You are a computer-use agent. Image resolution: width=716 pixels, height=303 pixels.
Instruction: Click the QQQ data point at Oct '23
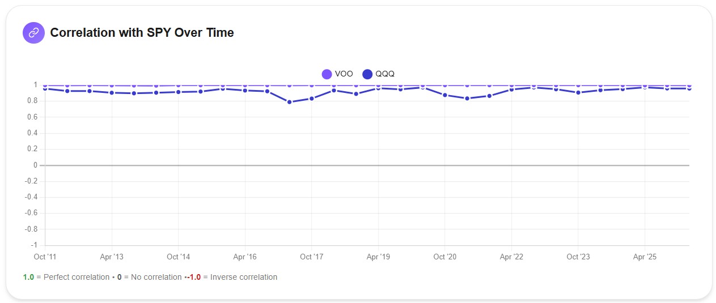[x=578, y=92]
